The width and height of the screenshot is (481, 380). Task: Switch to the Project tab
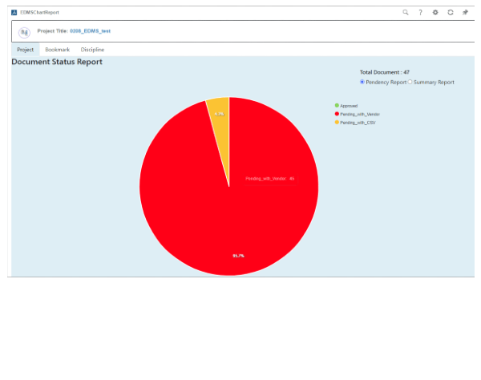tap(25, 50)
